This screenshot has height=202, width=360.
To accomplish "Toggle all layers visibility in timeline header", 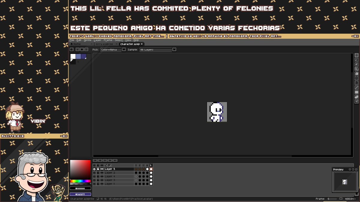I will pos(94,165).
